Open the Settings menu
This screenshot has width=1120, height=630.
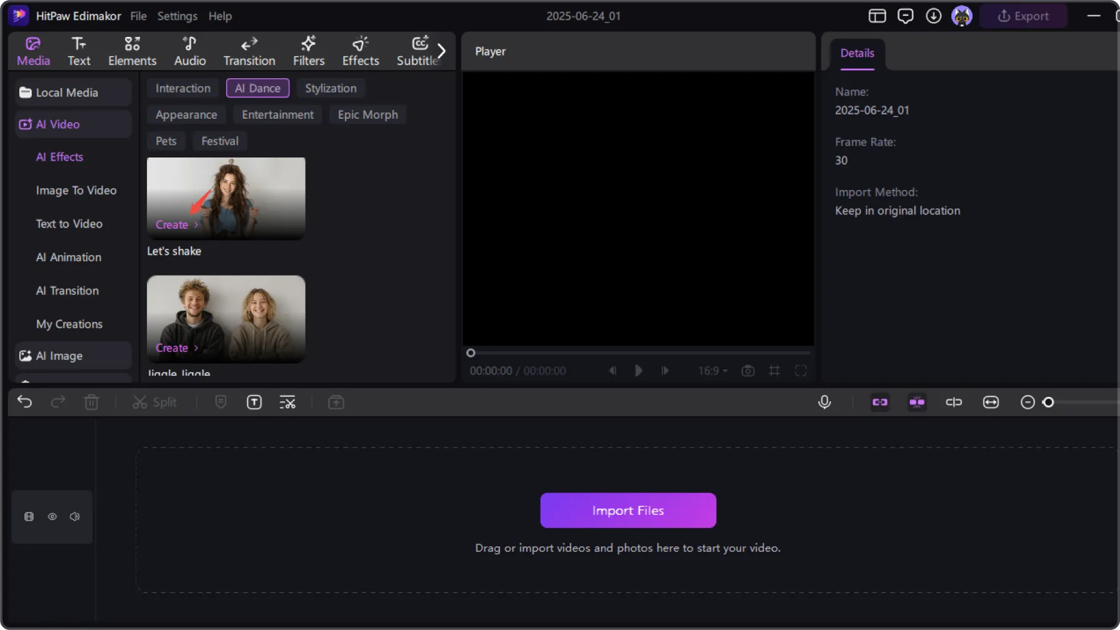tap(177, 16)
